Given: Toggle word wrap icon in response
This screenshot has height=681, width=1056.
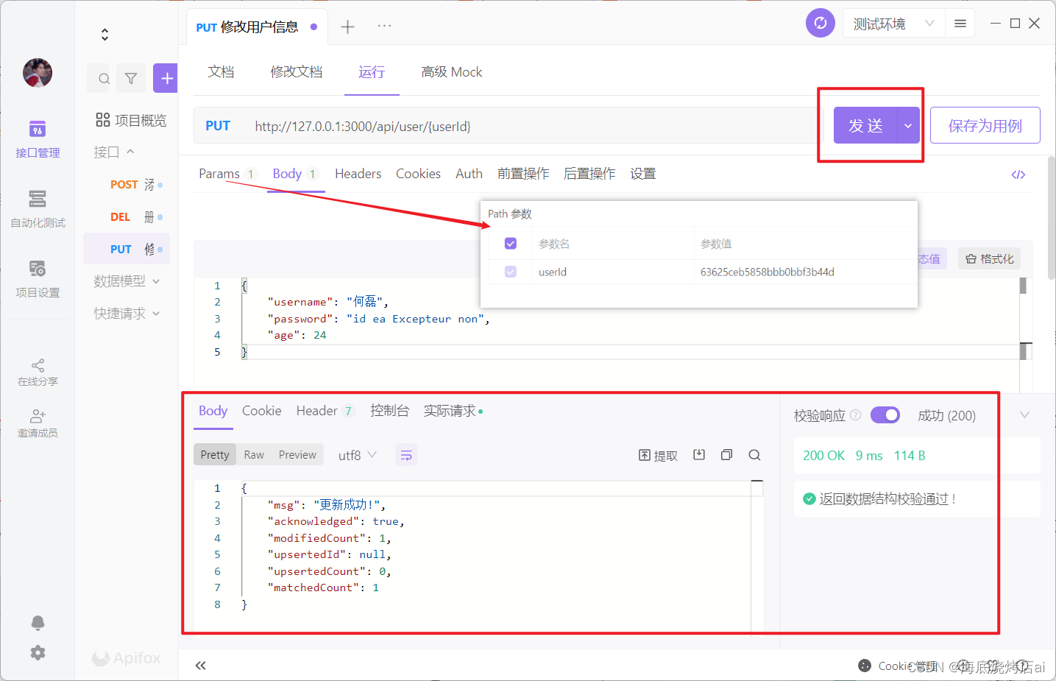Looking at the screenshot, I should tap(406, 455).
